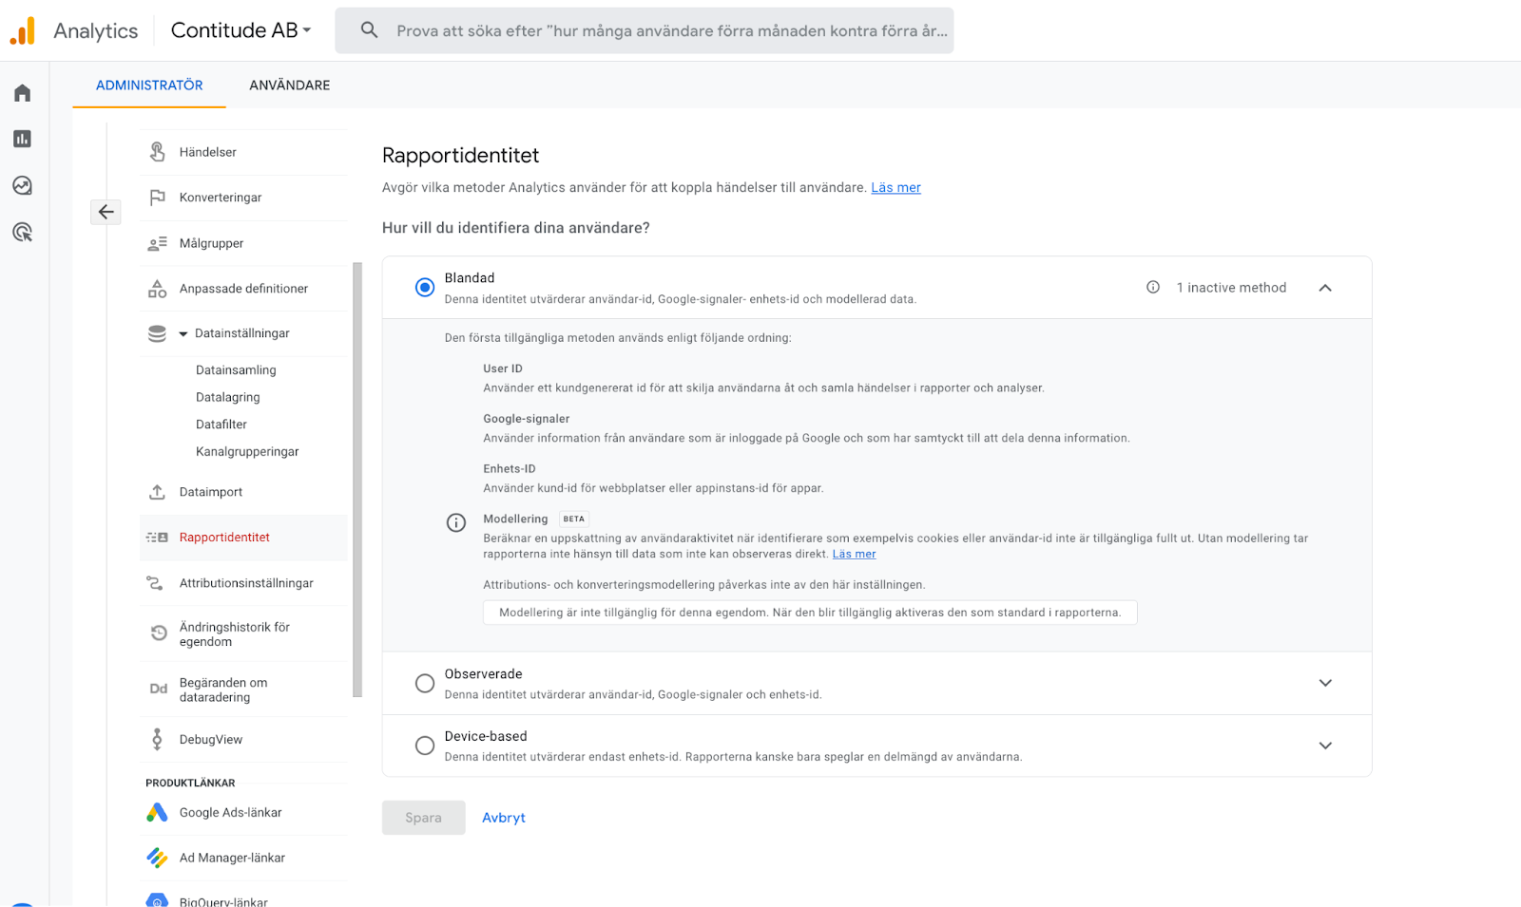Screen dimensions: 1521x907
Task: Select the Observerade radio button
Action: tap(425, 683)
